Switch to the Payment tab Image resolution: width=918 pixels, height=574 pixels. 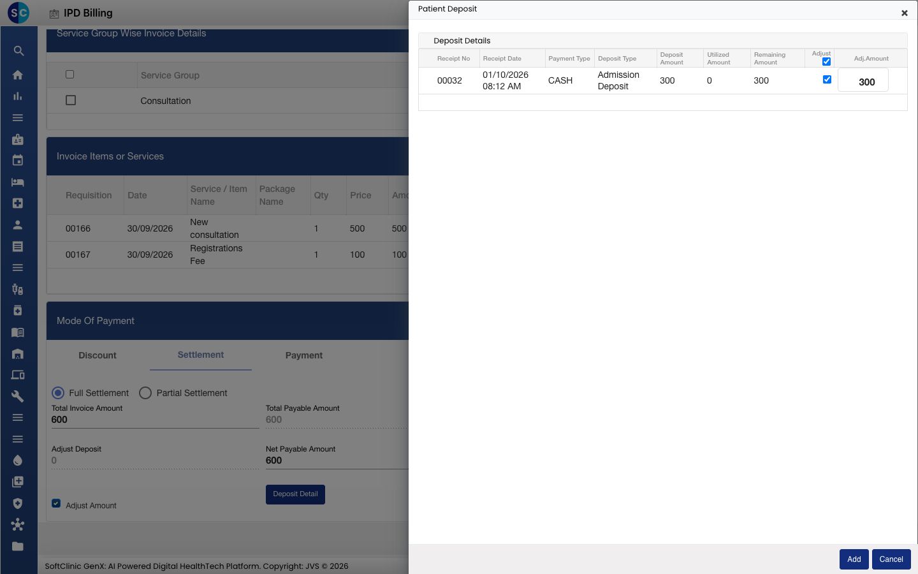[x=304, y=355]
